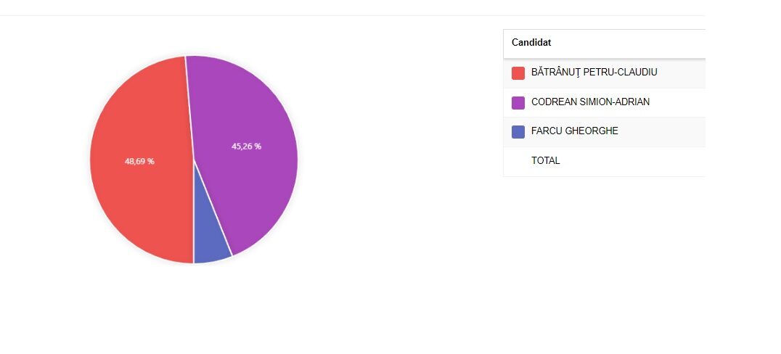781x354 pixels.
Task: Click the point where all pie slices meet
Action: point(194,160)
